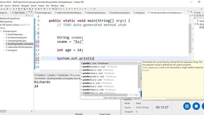Click the Forward navigation arrow icon
This screenshot has width=204, height=115.
coord(88,9)
